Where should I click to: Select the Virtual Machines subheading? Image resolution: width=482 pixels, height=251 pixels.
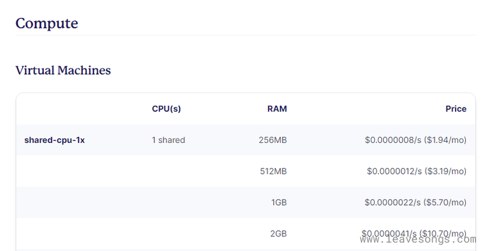[x=63, y=70]
